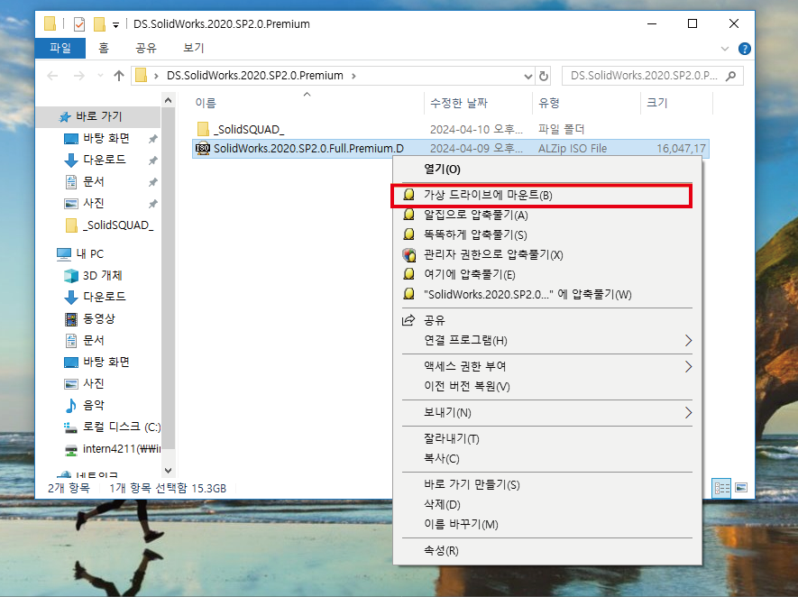
Task: Open the 파일 ribbon tab
Action: click(x=60, y=48)
